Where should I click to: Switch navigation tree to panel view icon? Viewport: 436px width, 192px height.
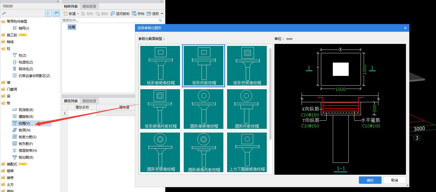click(x=56, y=13)
